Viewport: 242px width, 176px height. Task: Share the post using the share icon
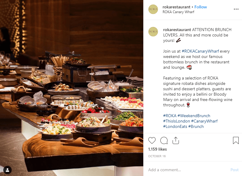[x=176, y=140]
